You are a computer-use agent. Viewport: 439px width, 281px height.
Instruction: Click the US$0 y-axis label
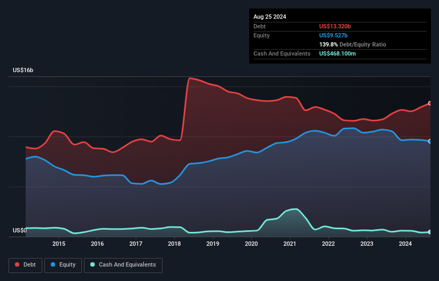(20, 230)
